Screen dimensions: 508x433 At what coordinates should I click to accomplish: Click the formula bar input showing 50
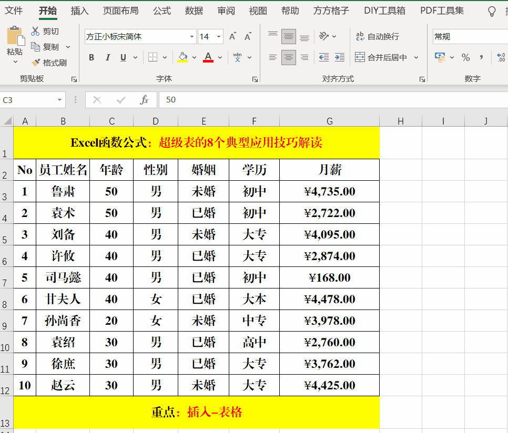(333, 100)
